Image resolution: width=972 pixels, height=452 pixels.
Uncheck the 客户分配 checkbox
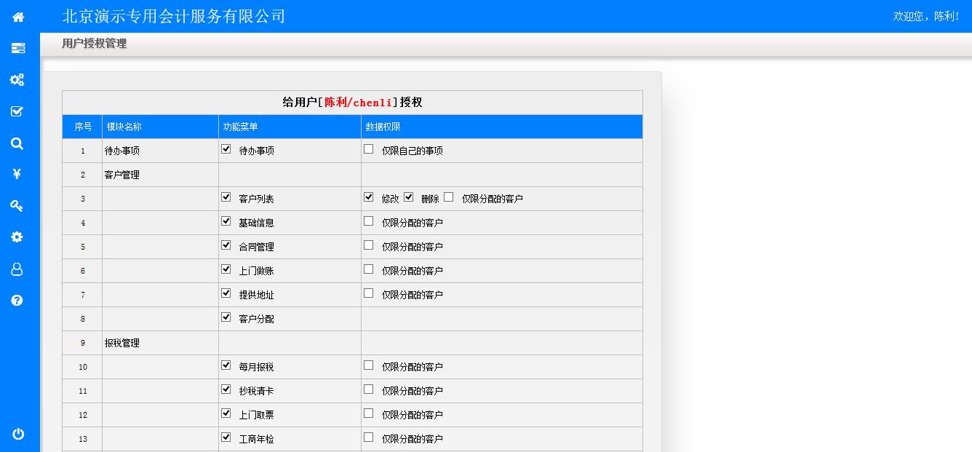(x=226, y=317)
